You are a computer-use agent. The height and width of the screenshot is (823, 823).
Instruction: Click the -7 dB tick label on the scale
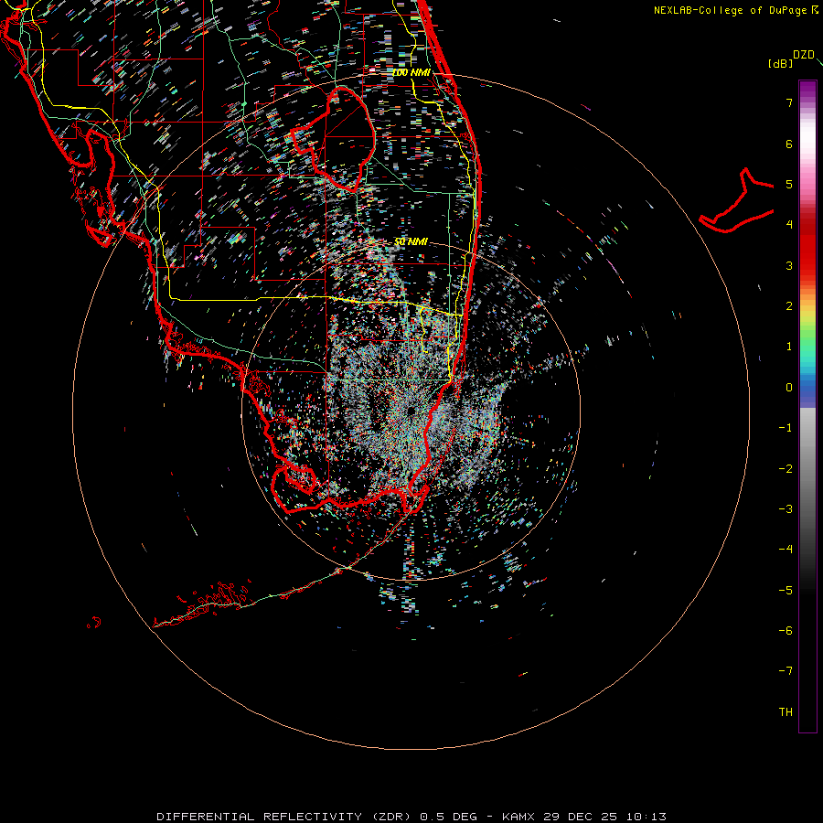tap(786, 671)
